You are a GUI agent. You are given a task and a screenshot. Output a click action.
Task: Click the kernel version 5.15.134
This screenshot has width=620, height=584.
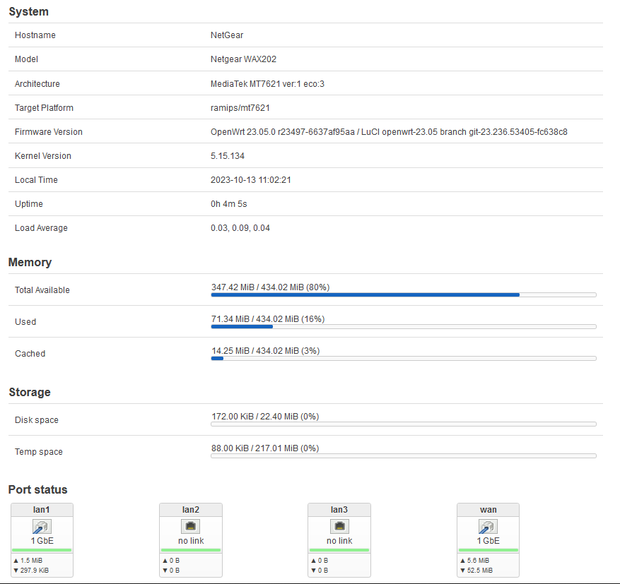pos(228,156)
